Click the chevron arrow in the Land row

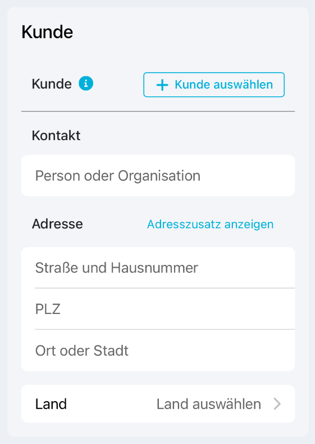tap(277, 404)
